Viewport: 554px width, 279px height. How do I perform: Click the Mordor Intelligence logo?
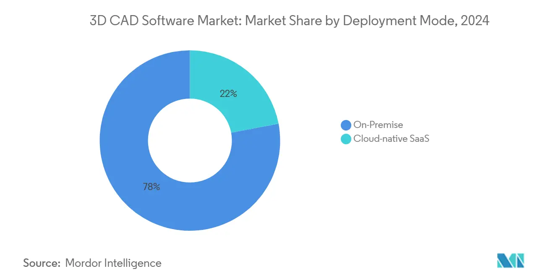(511, 260)
